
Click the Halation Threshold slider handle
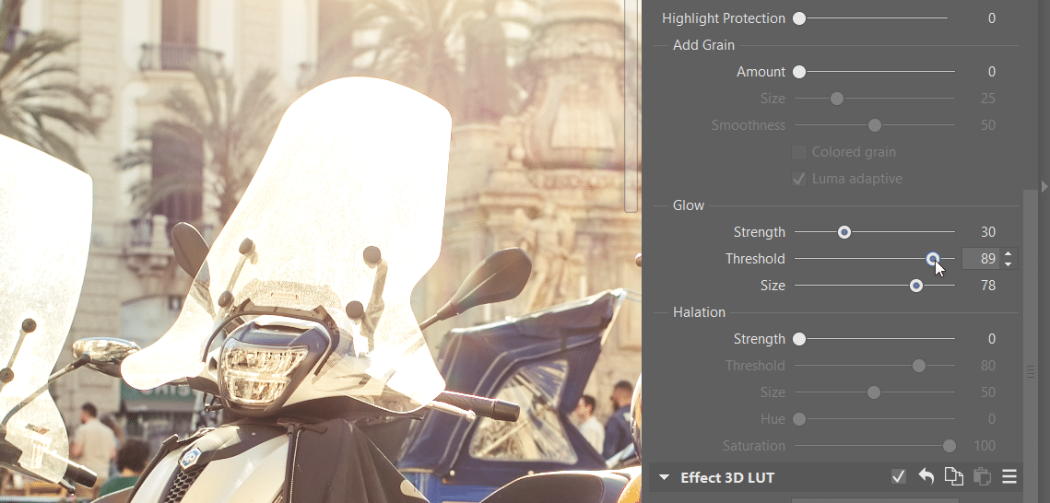coord(919,366)
